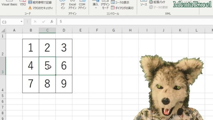The height and width of the screenshot is (120, 213).
Task: Select column H header
Action: [130, 30]
